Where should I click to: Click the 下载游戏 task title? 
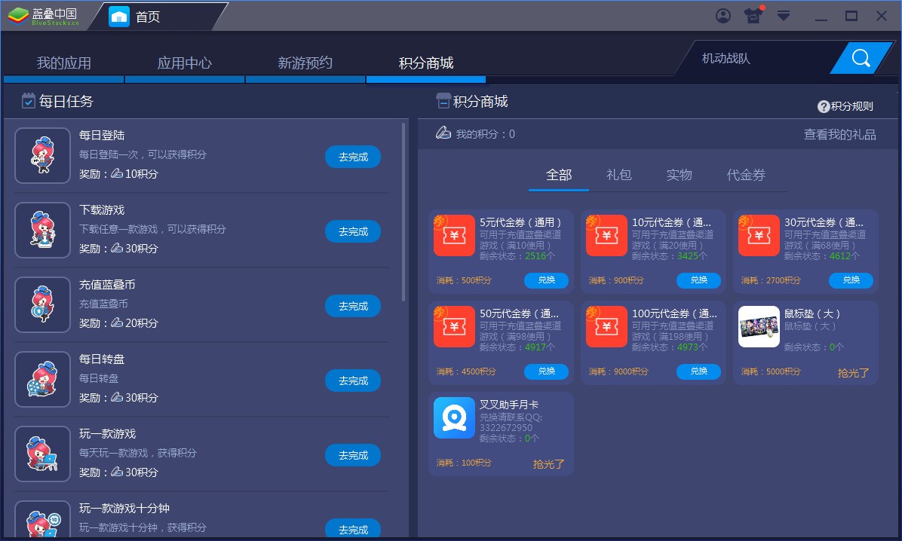[x=102, y=210]
